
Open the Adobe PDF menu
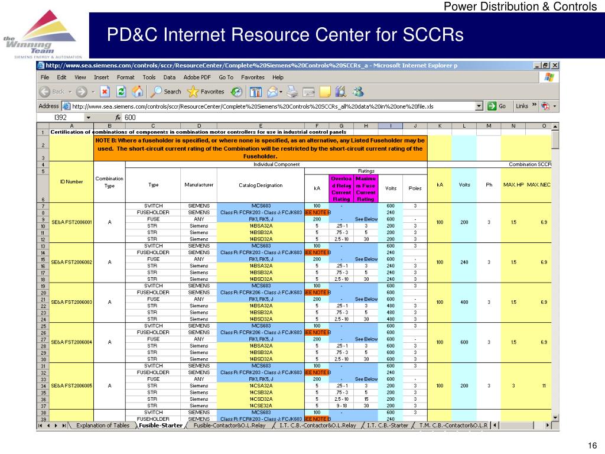click(197, 77)
